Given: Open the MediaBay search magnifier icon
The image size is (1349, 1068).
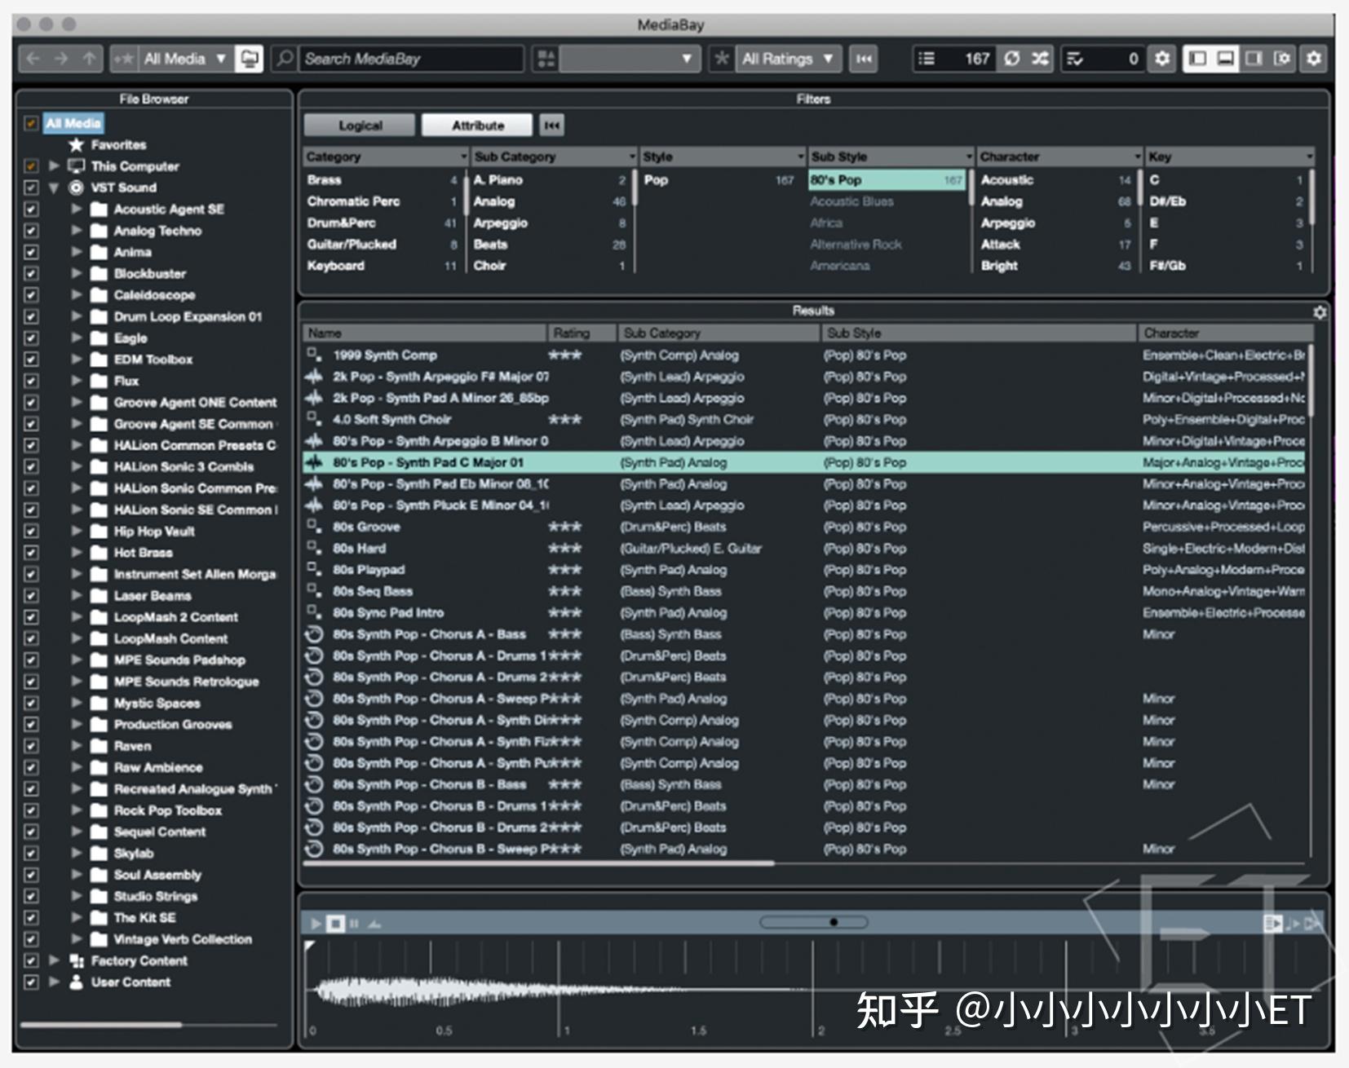Looking at the screenshot, I should (283, 59).
